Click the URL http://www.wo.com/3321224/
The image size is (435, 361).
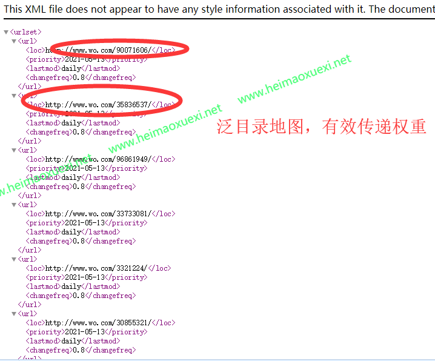[95, 268]
